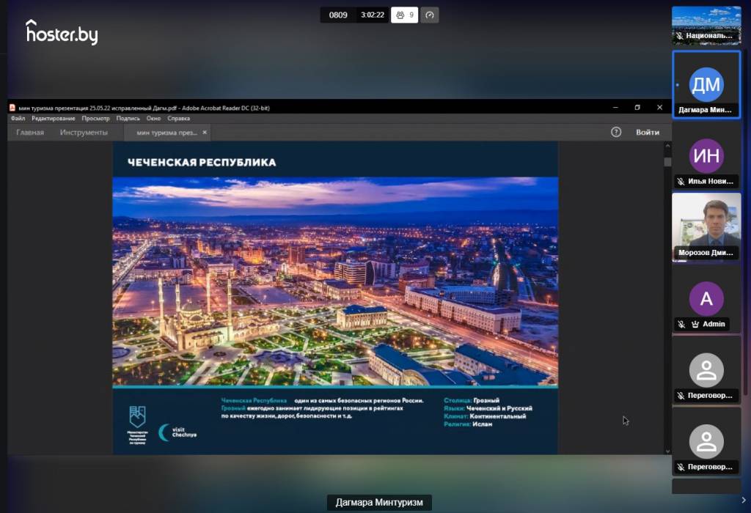
Task: Select the ДМ avatar of Дагмара
Action: [x=706, y=85]
